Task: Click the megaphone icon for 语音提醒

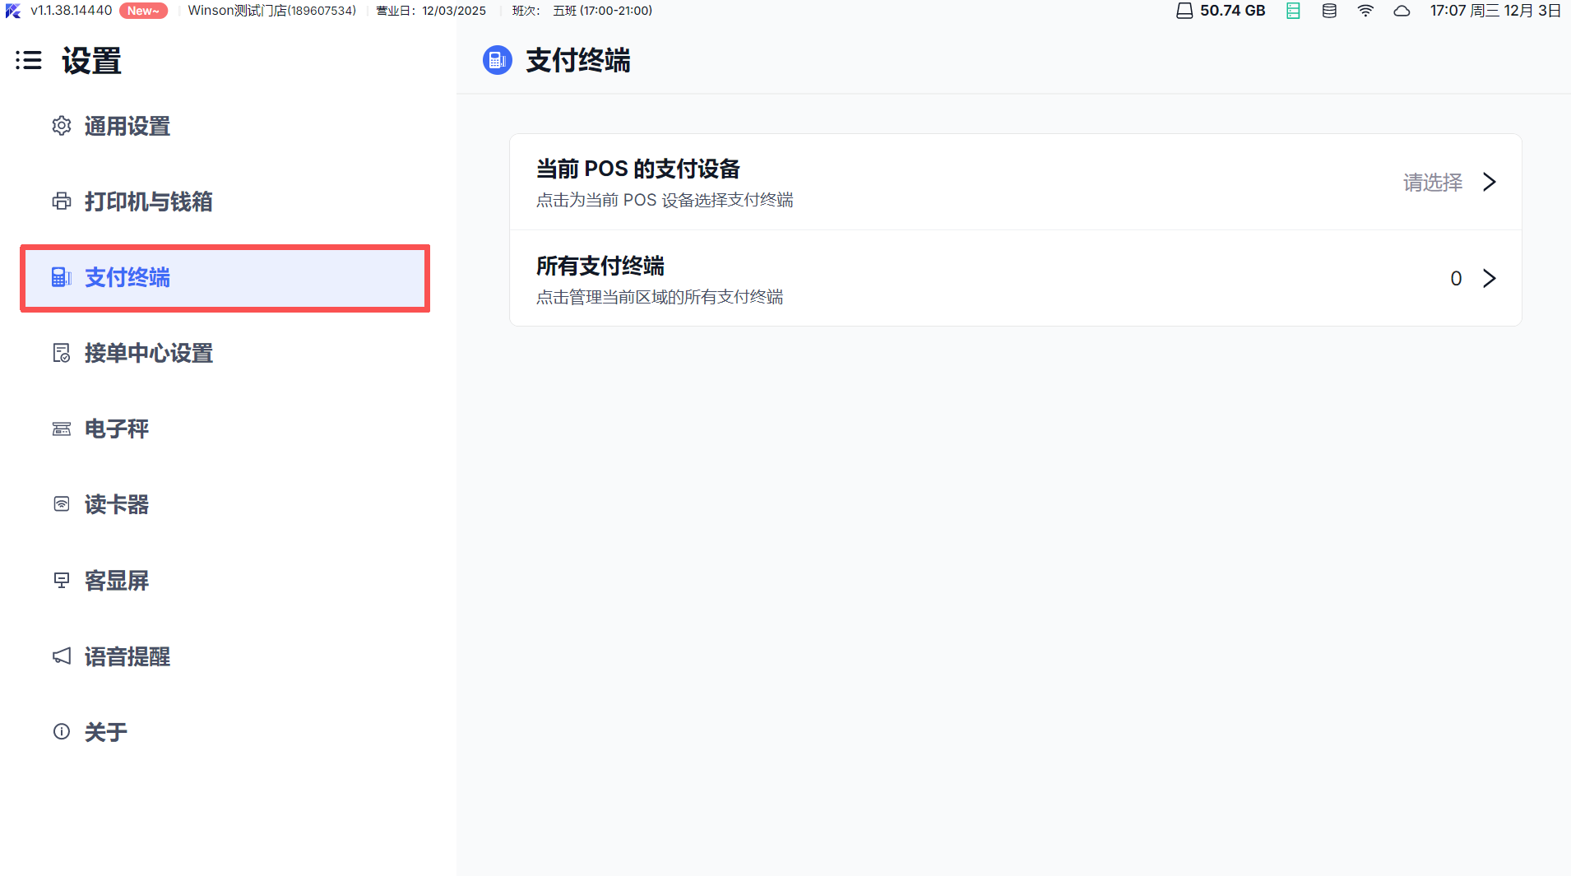Action: 62,656
